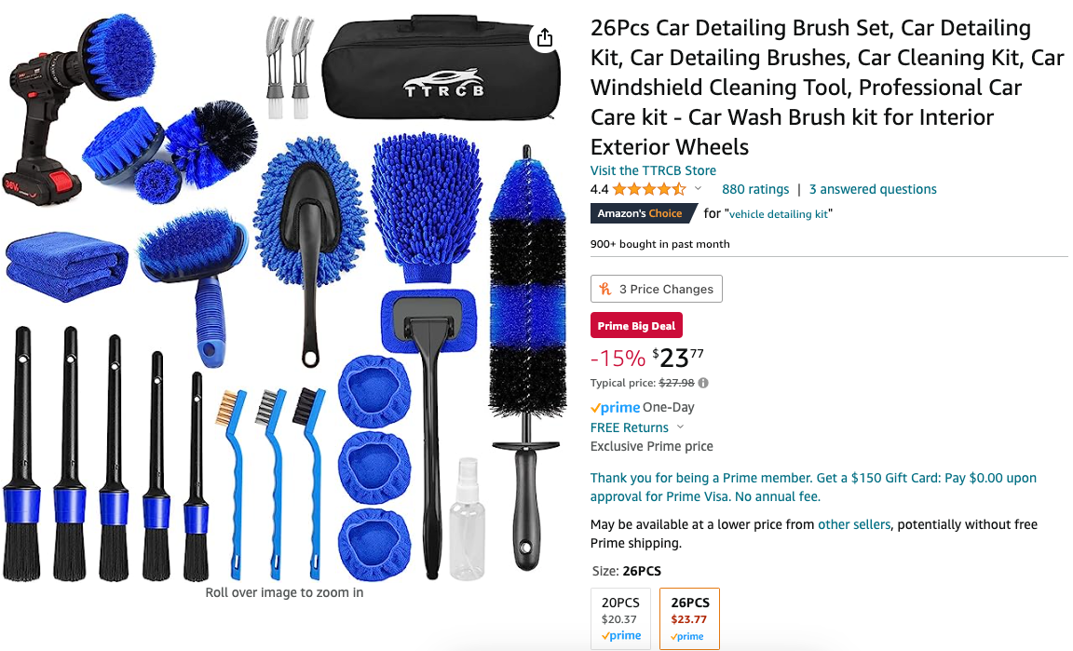Image resolution: width=1073 pixels, height=651 pixels.
Task: Click the share icon on product image
Action: pos(545,37)
